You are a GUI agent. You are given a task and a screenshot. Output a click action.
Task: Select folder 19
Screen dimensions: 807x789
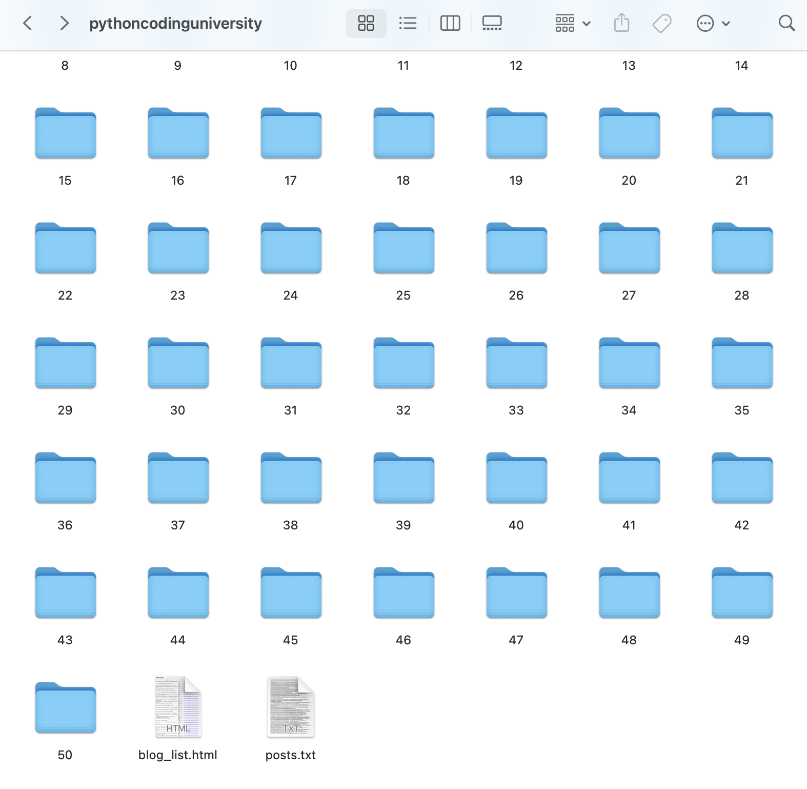(x=517, y=133)
